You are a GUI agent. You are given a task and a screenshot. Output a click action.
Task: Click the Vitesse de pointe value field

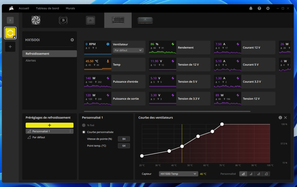124,139
